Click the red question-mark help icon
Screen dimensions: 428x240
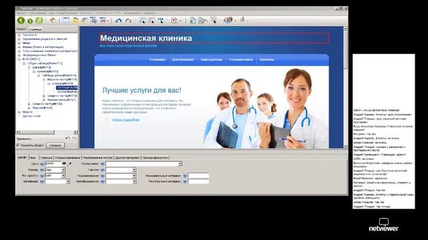[174, 21]
